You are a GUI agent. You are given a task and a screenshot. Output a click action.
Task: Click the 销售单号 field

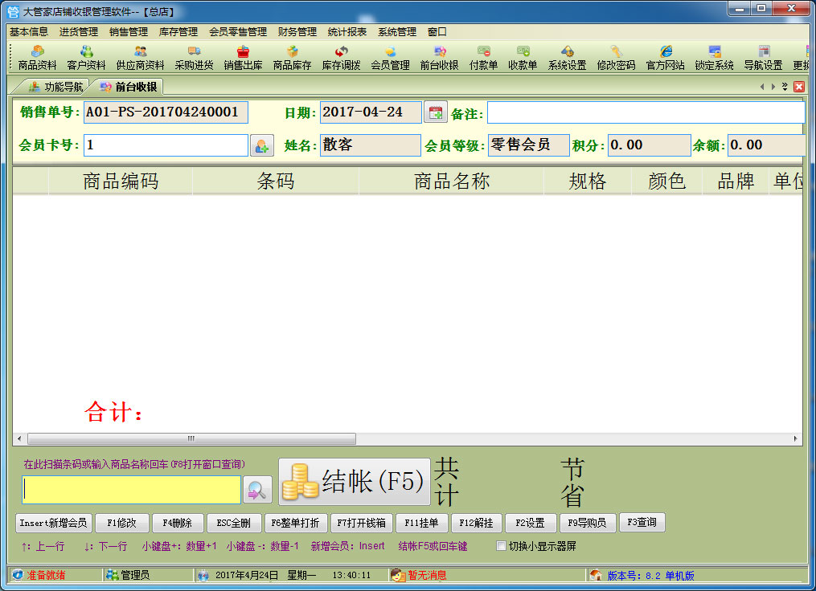tap(166, 112)
